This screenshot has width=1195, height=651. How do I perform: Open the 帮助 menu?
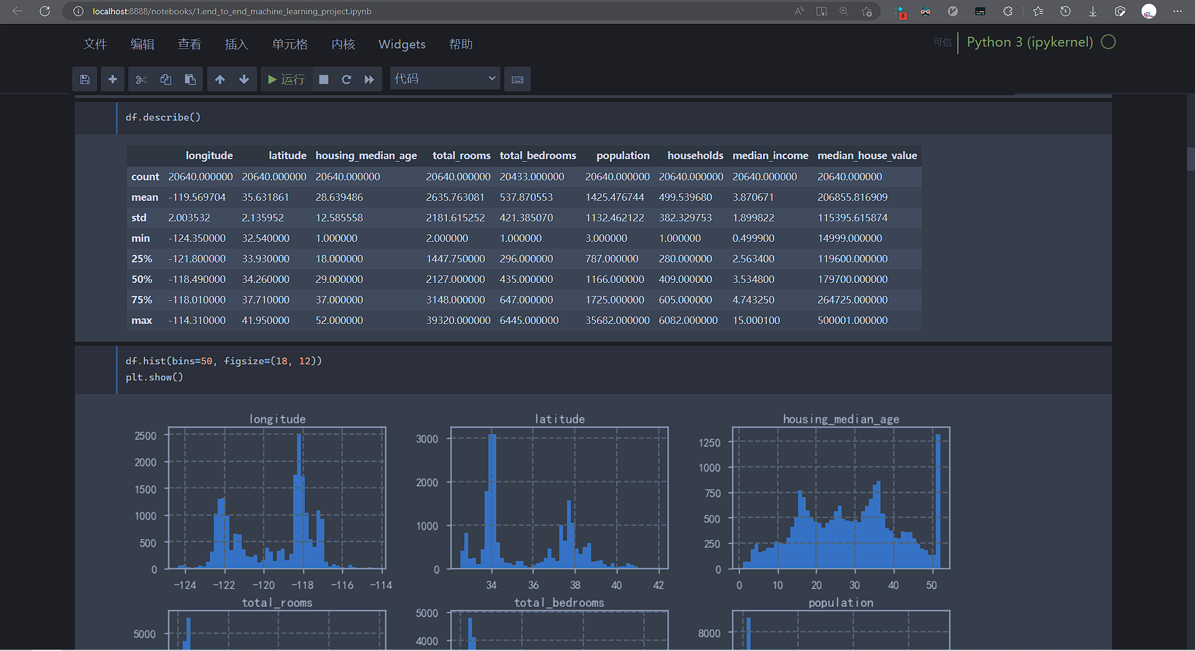(x=461, y=44)
